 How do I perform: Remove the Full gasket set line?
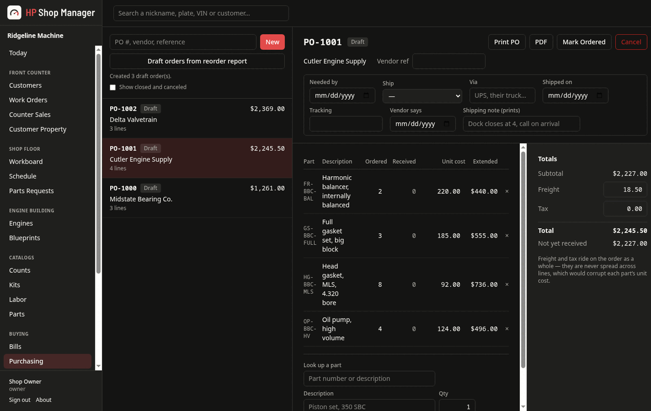[x=507, y=236]
